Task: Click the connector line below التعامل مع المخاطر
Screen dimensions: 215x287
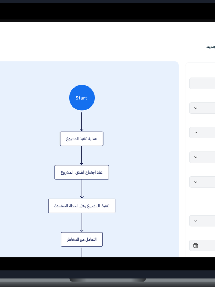Action: coord(82,252)
